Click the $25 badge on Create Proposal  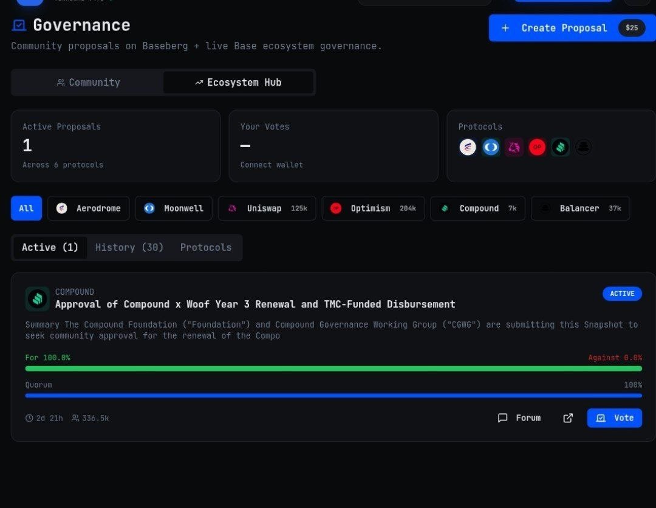tap(631, 28)
